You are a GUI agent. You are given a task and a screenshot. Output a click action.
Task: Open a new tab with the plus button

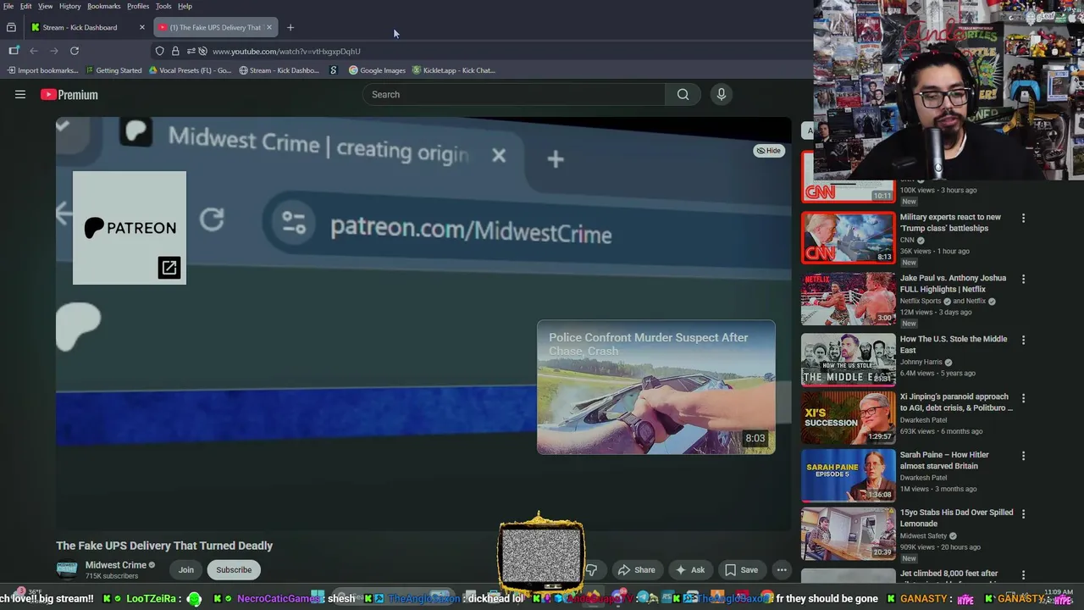[290, 27]
